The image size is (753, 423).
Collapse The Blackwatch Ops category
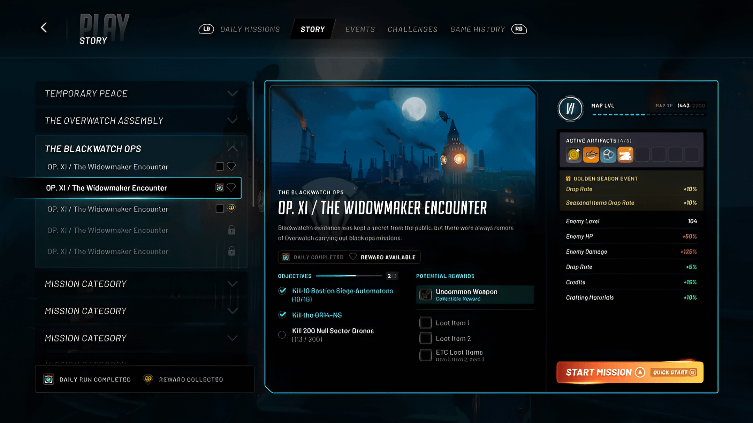[233, 148]
